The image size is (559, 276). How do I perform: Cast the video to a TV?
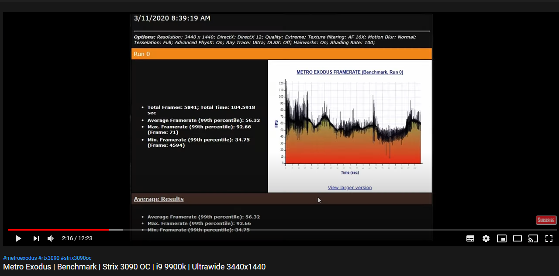pyautogui.click(x=533, y=238)
